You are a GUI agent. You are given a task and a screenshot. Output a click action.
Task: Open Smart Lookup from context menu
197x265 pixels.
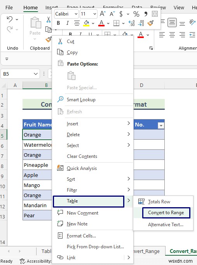81,100
